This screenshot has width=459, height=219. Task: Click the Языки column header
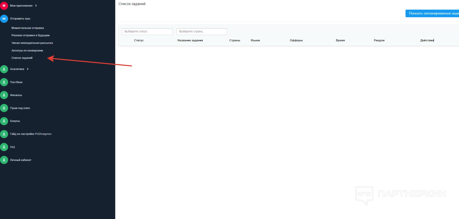click(255, 40)
